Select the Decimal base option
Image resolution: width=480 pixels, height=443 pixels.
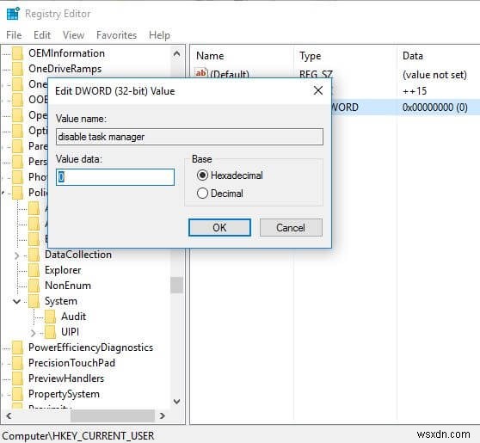tap(220, 194)
